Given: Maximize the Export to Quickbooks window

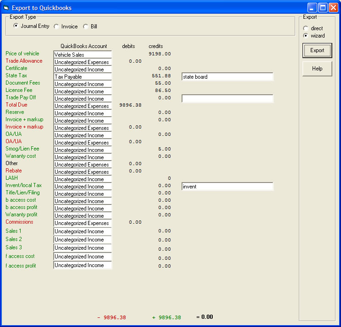Looking at the screenshot, I should 323,8.
